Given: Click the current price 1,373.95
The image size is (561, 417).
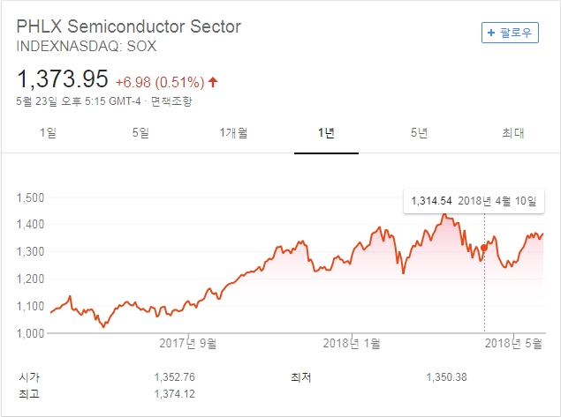Looking at the screenshot, I should coord(62,80).
